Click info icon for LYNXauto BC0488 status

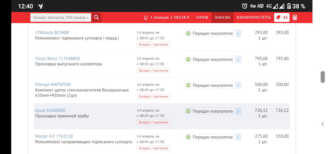point(238,33)
